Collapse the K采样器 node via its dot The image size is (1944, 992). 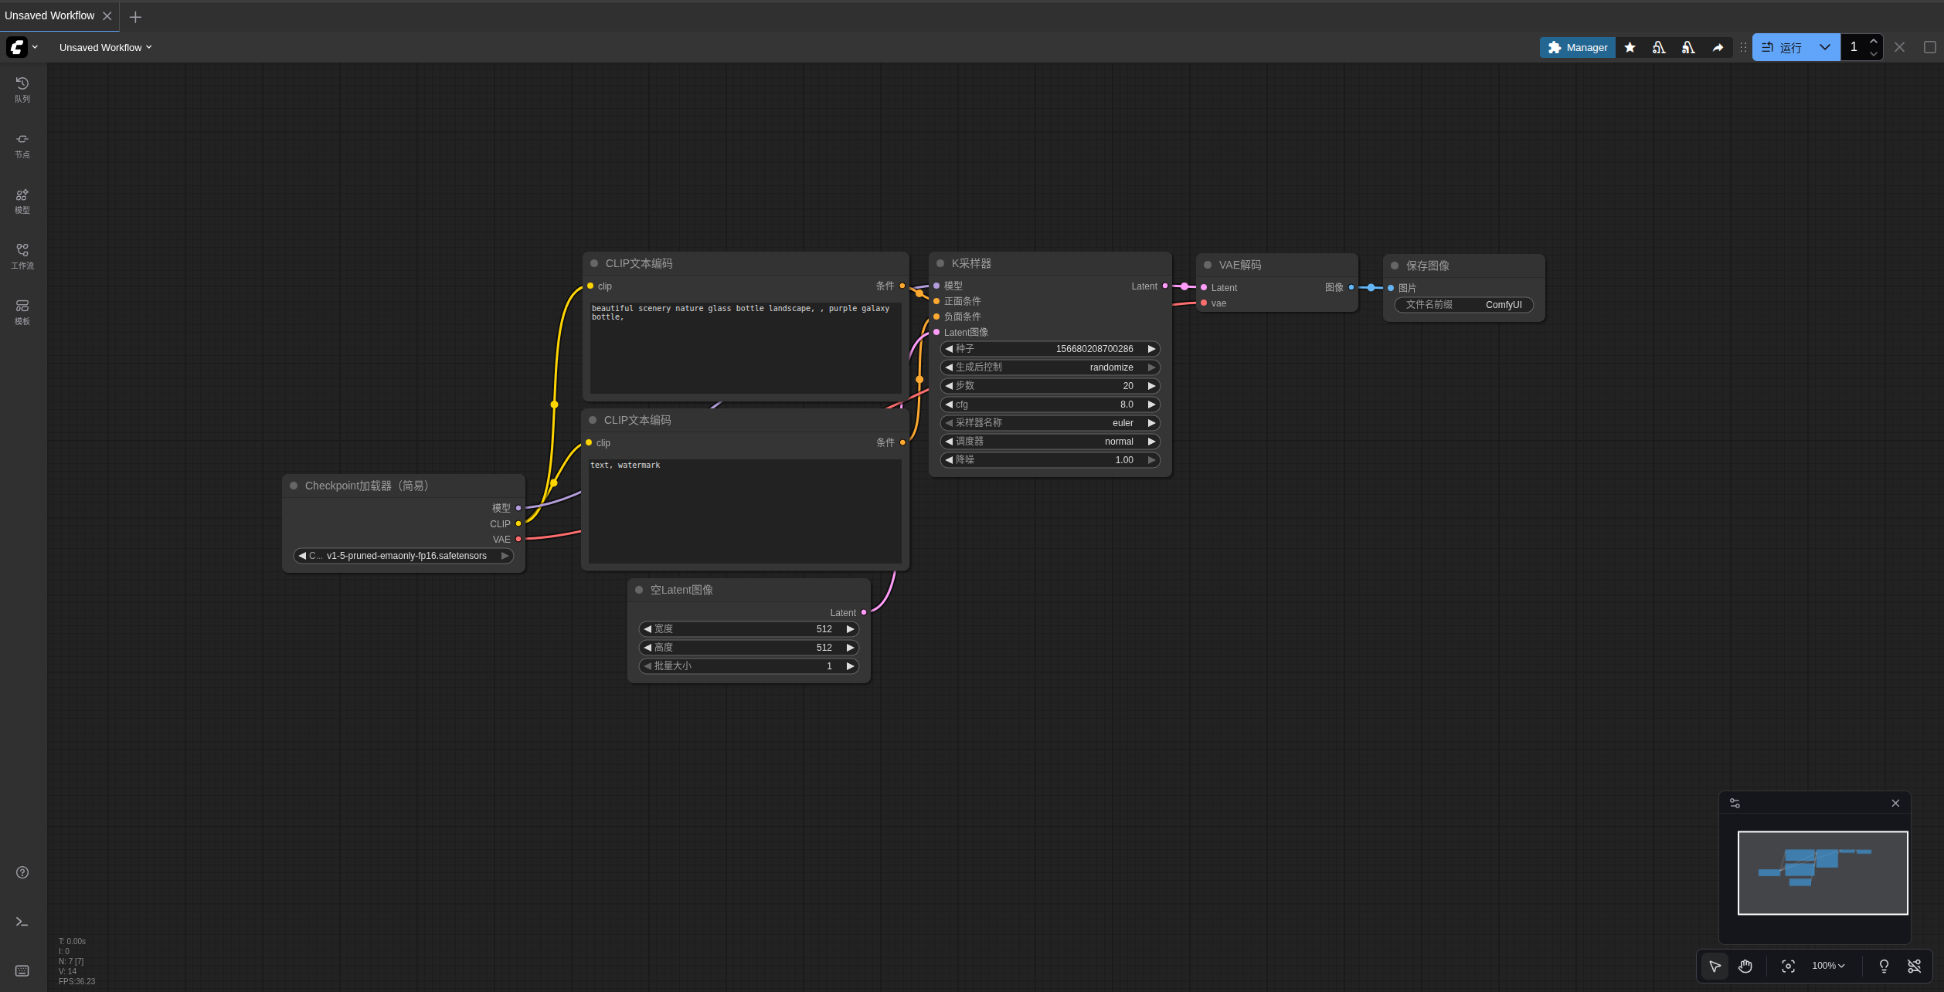point(940,263)
